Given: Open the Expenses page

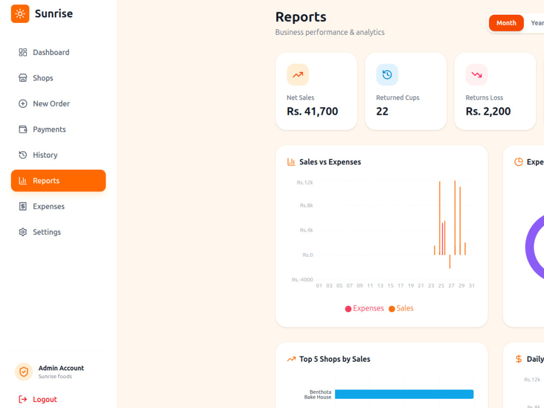Looking at the screenshot, I should (58, 206).
